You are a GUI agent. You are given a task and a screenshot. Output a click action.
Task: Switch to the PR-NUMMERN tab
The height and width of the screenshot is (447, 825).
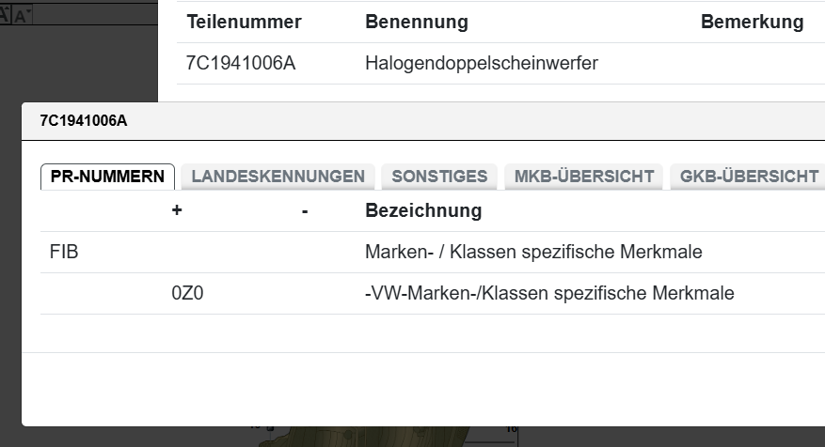[x=107, y=176]
